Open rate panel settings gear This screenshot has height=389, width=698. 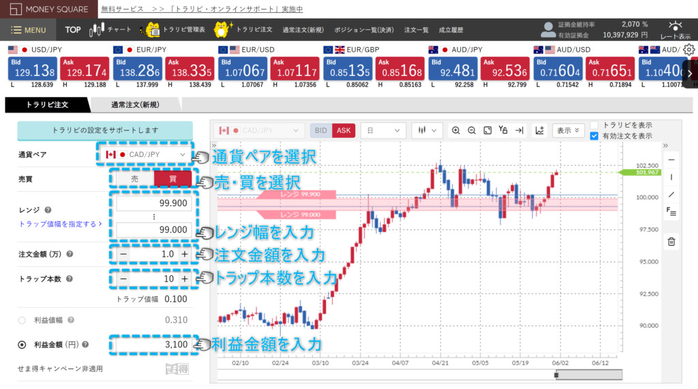coord(688,49)
